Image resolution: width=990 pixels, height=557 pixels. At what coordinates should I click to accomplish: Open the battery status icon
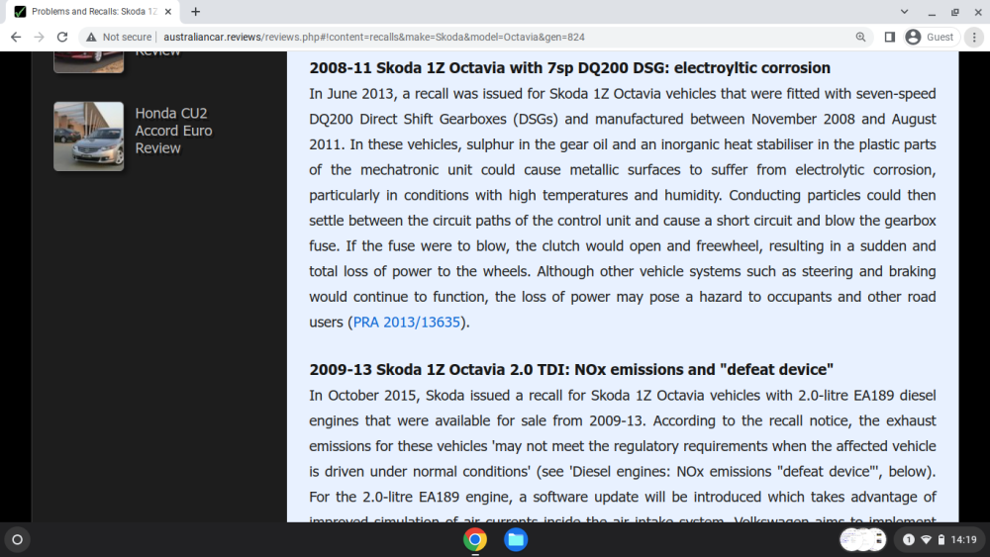tap(941, 539)
